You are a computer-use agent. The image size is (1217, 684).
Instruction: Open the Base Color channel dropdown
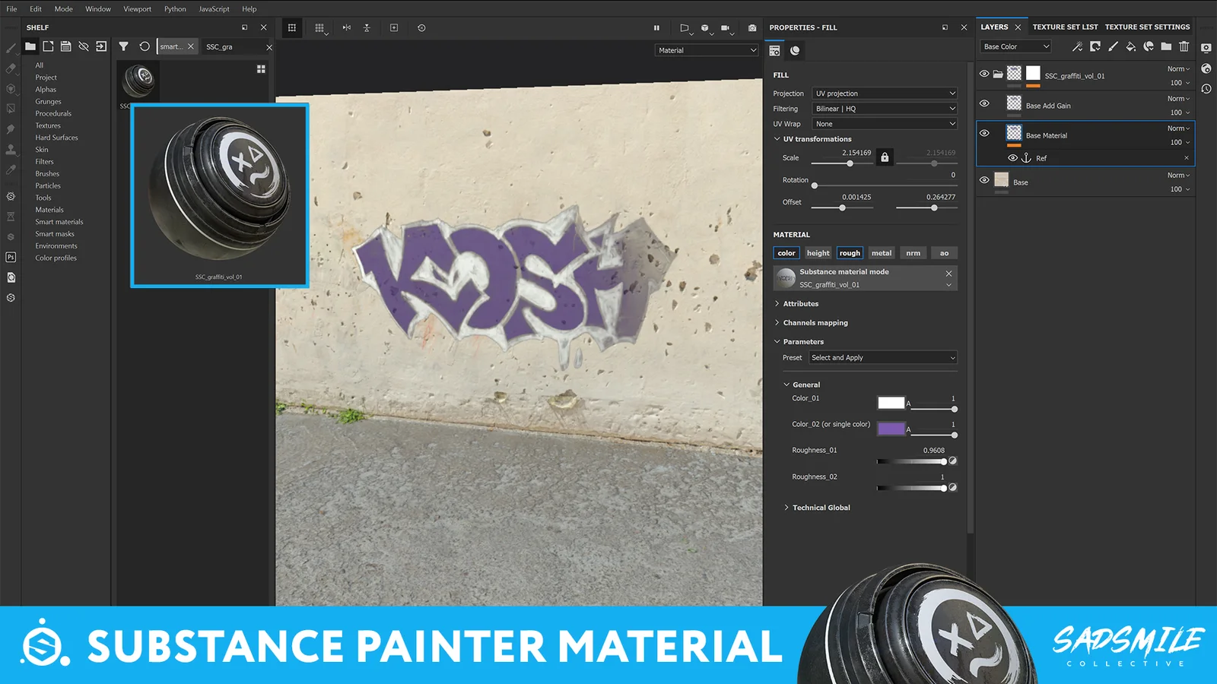[x=1015, y=46]
